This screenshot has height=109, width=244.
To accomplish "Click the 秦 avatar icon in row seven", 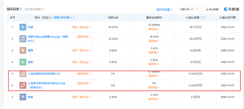I will (x=23, y=97).
